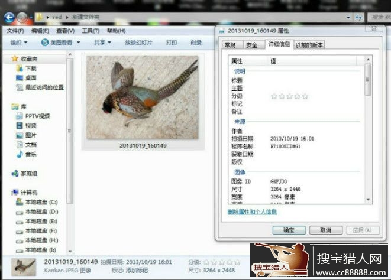Click the 'red' folder in address path
Image resolution: width=391 pixels, height=280 pixels.
(57, 18)
